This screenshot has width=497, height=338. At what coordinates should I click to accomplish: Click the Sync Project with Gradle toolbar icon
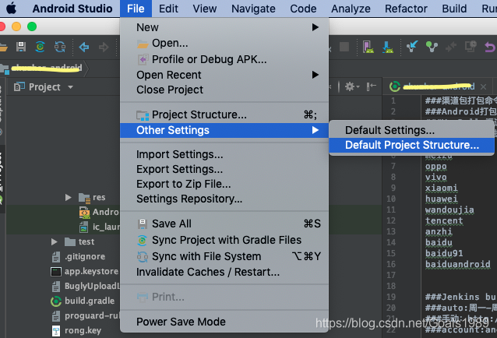(x=40, y=47)
